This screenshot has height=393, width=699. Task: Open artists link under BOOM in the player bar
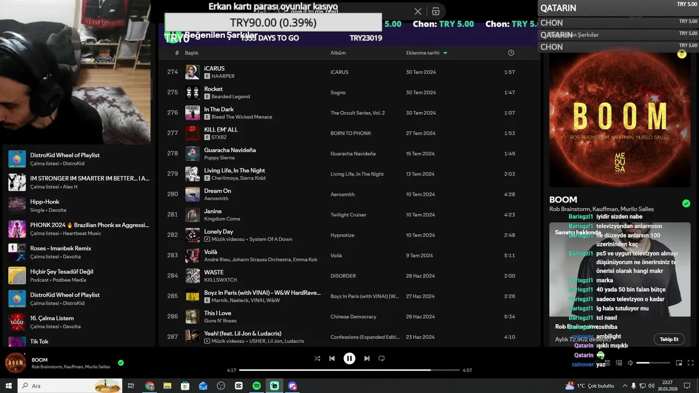pyautogui.click(x=71, y=367)
